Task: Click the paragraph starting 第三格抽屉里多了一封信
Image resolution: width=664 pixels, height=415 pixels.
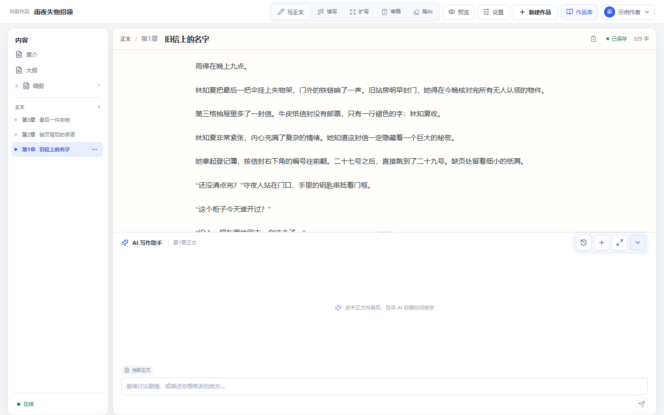Action: pyautogui.click(x=320, y=114)
